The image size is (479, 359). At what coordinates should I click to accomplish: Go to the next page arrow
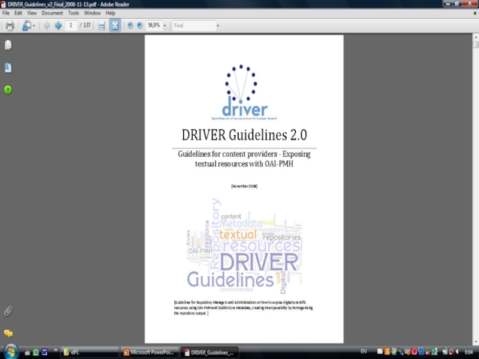58,26
